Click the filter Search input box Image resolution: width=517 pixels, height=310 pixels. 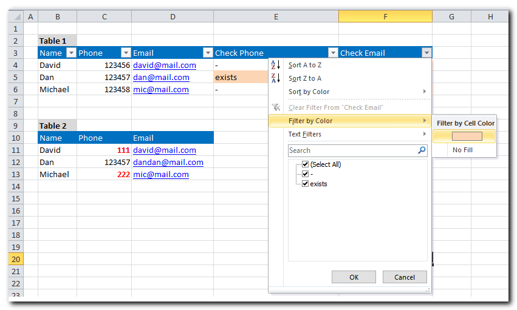coord(352,150)
